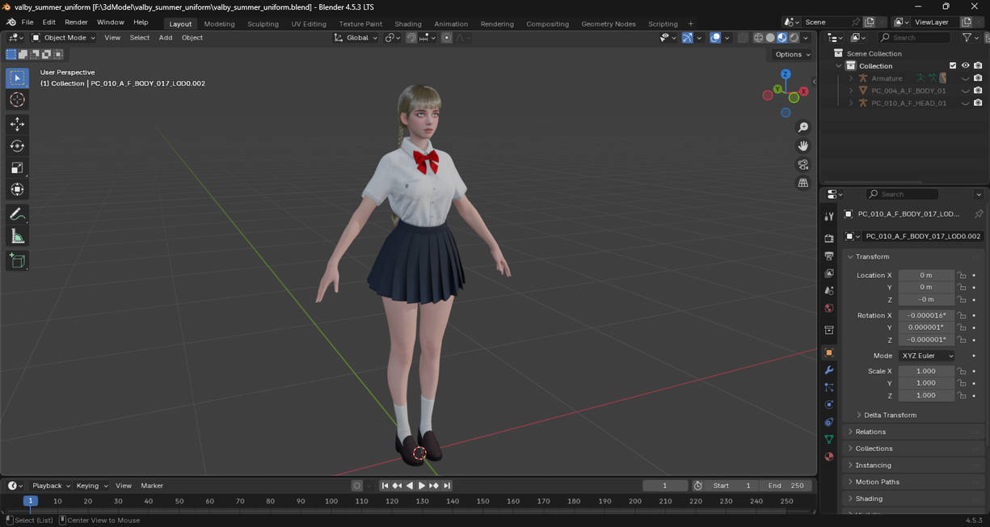Click the Z axis on navigation gizmo

pos(785,74)
